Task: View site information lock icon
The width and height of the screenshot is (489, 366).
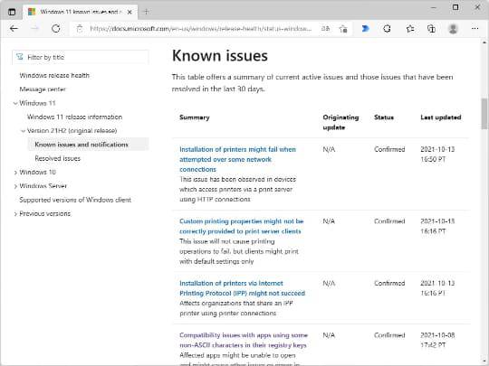Action: click(x=80, y=29)
